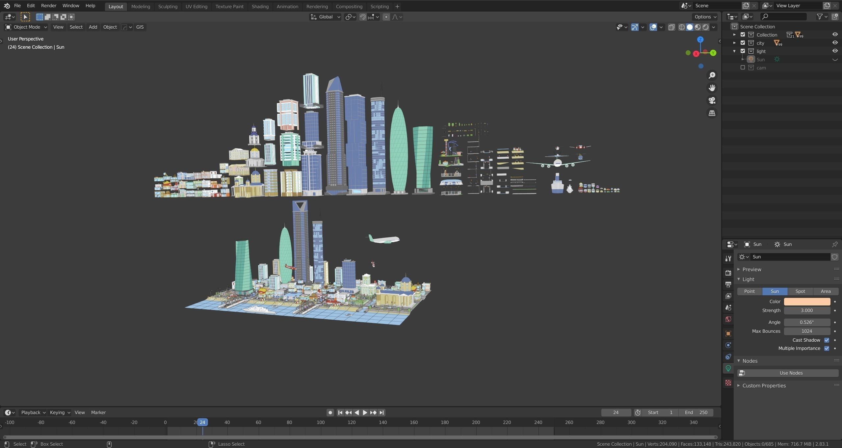The width and height of the screenshot is (842, 448).
Task: Open Output properties tab icon
Action: click(x=728, y=284)
